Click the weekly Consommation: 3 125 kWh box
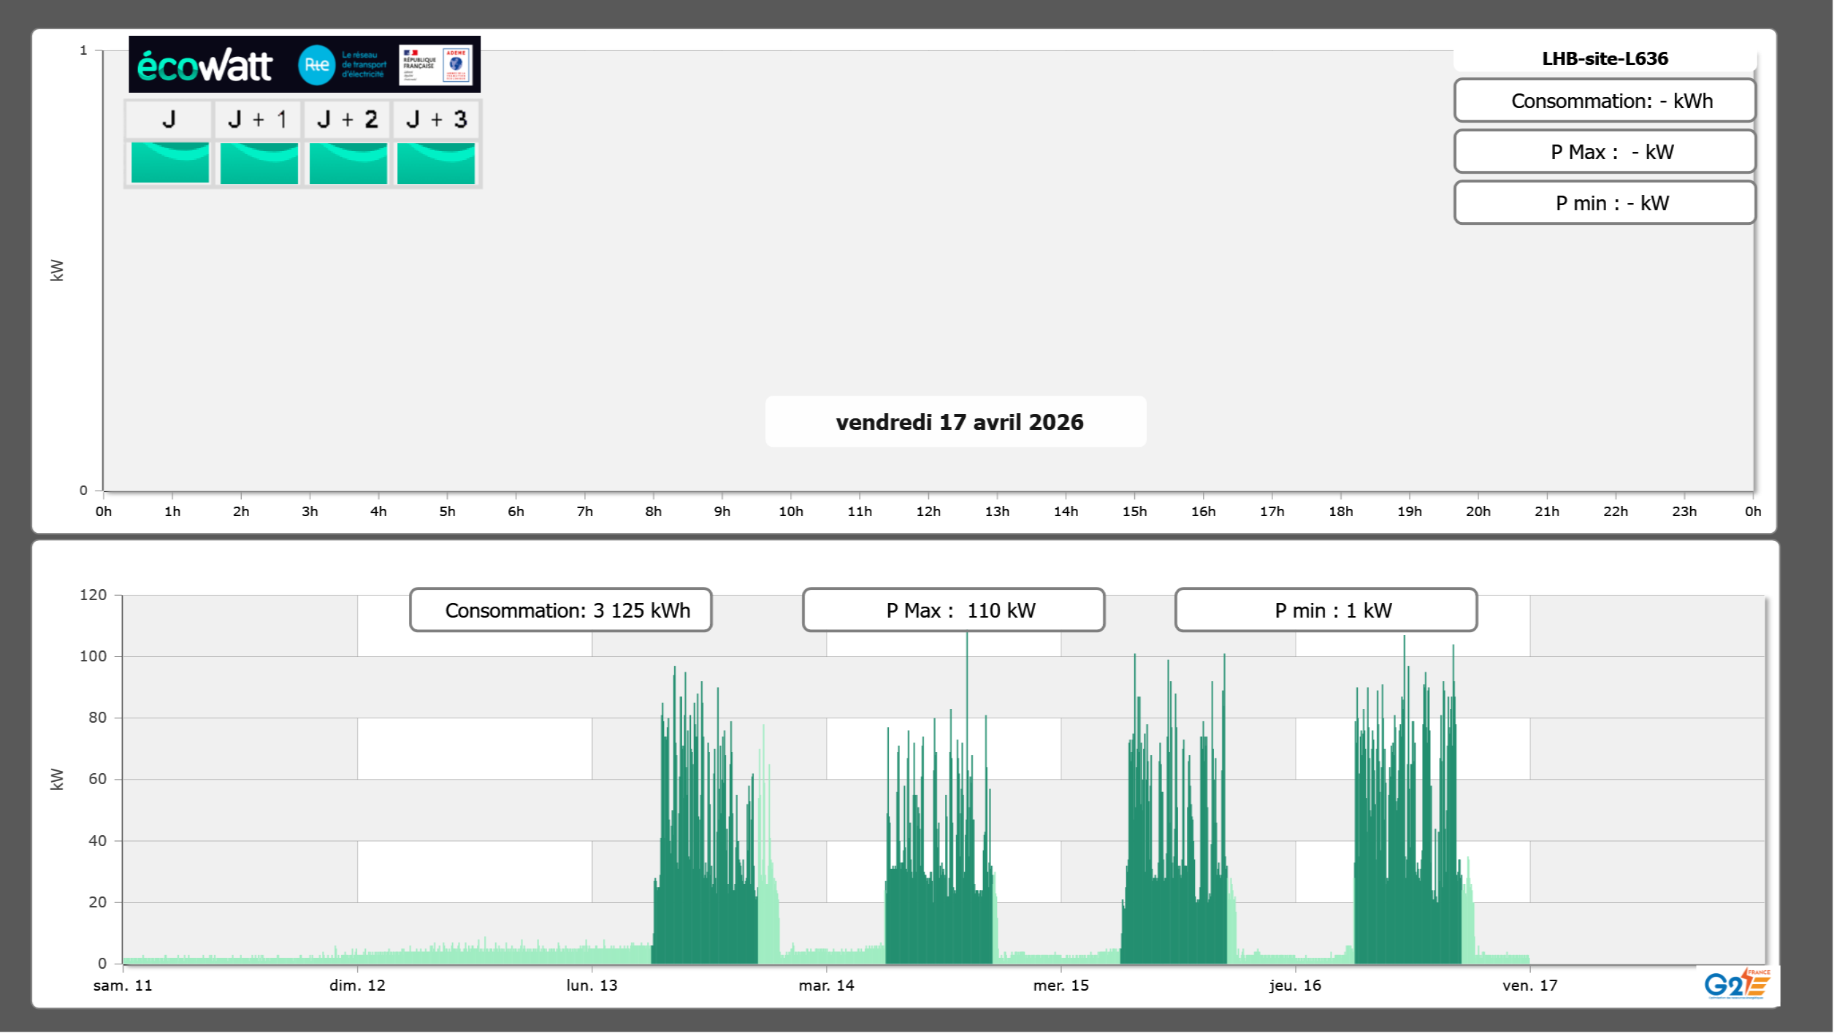The image size is (1834, 1033). 561,610
